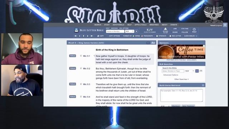229x129 pixels.
Task: Click the Logout link
Action: (219, 25)
